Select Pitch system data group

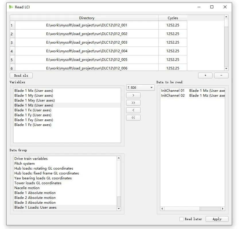click(x=65, y=164)
